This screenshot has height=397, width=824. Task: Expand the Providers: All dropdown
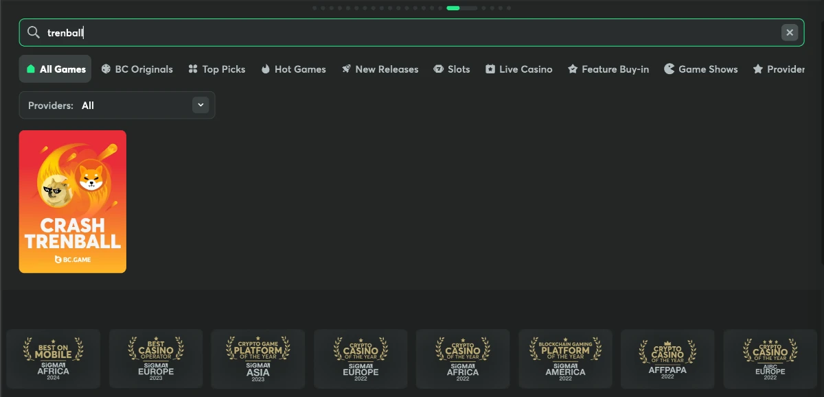117,105
